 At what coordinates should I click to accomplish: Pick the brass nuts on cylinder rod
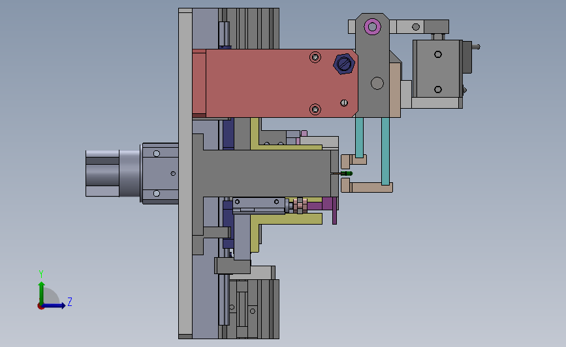(x=298, y=205)
